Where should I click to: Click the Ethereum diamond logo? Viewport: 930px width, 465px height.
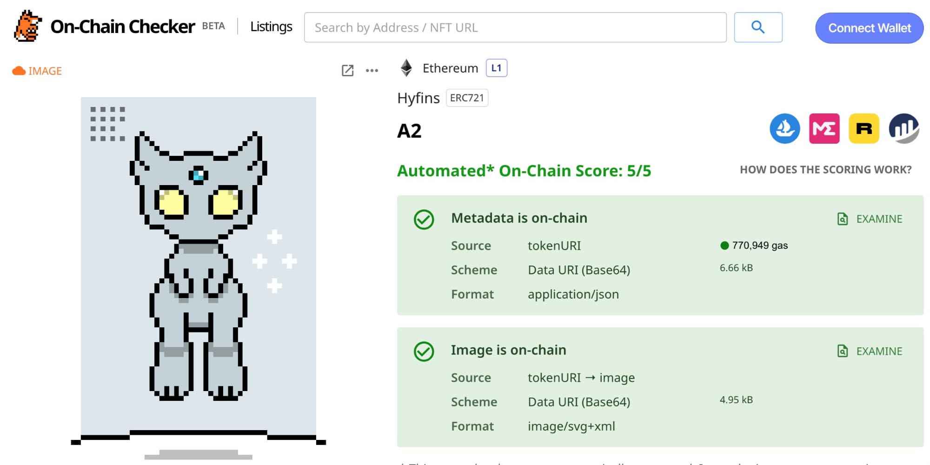[x=406, y=68]
